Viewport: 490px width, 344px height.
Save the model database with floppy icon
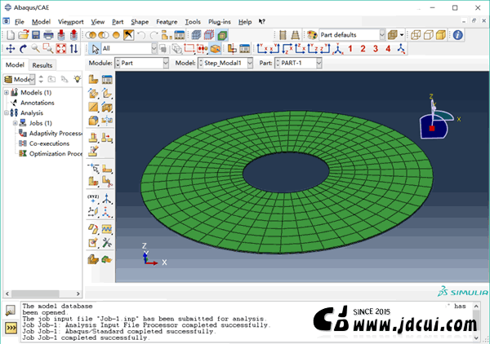[x=36, y=35]
